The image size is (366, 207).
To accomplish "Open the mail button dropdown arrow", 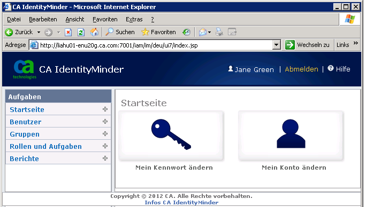I will 209,32.
